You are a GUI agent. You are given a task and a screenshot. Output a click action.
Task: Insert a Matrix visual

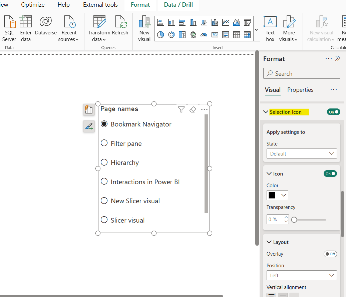247,34
